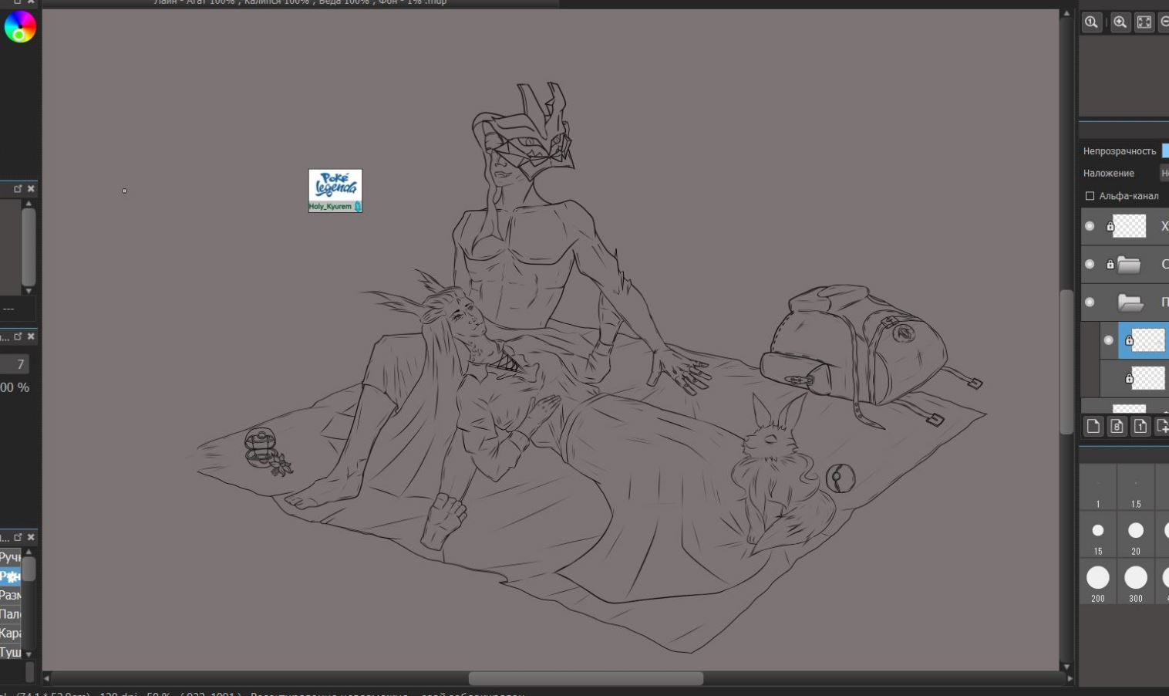Click the canvas scroll down arrow

pos(1066,667)
